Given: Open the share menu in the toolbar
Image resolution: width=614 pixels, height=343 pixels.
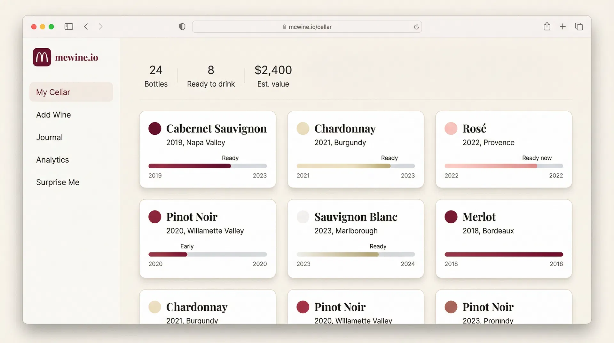Looking at the screenshot, I should pos(547,27).
